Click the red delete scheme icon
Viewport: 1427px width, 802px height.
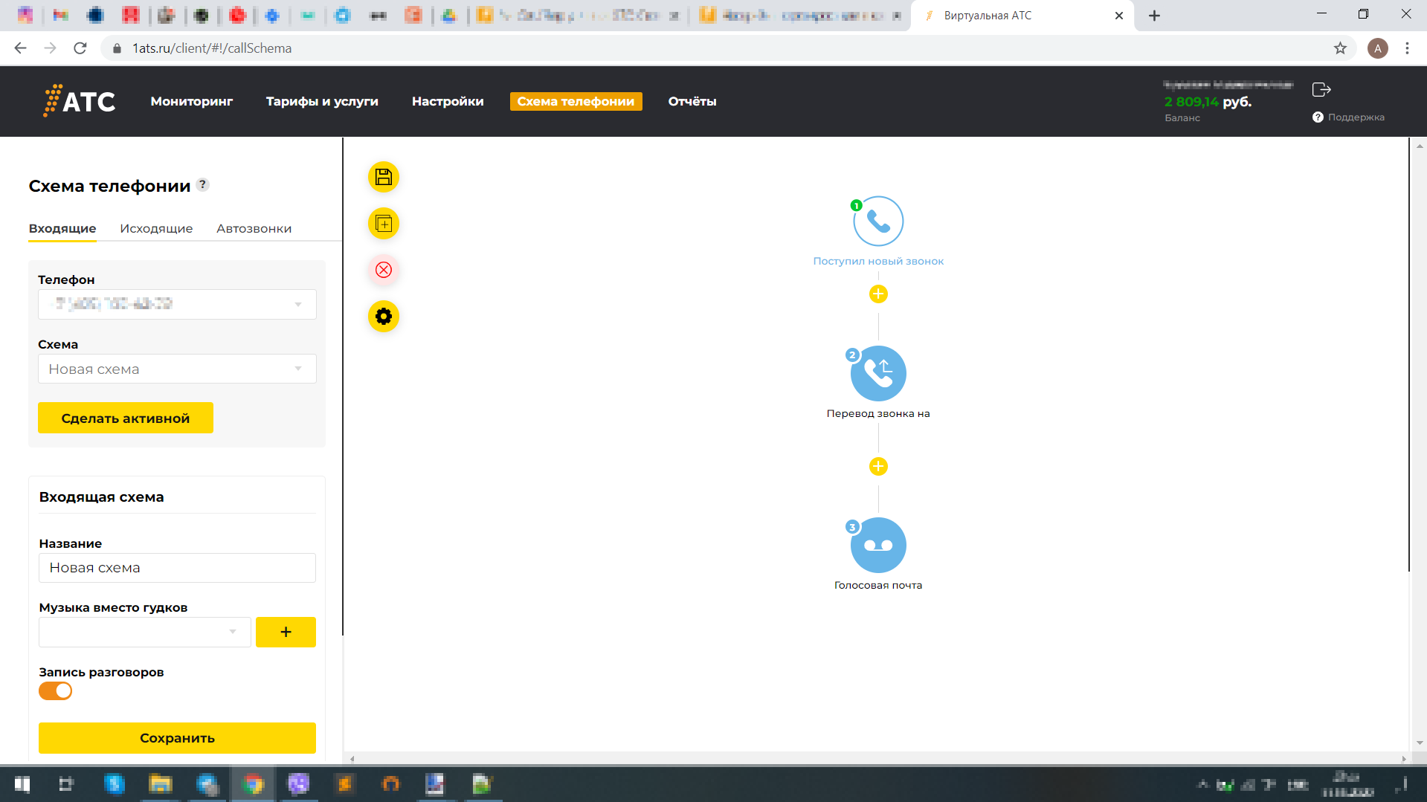click(x=384, y=270)
